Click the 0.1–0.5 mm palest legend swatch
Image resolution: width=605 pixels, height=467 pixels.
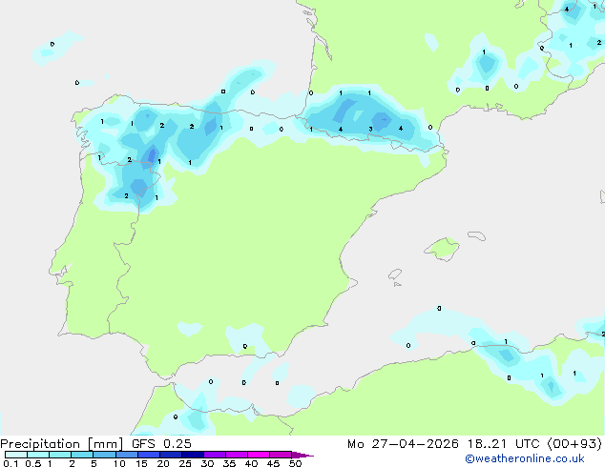16,455
